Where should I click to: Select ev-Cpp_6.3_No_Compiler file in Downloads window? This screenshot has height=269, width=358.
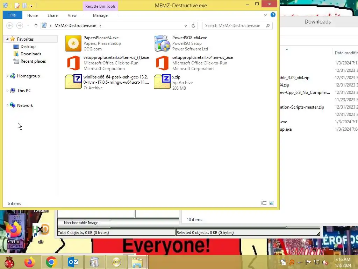click(305, 92)
